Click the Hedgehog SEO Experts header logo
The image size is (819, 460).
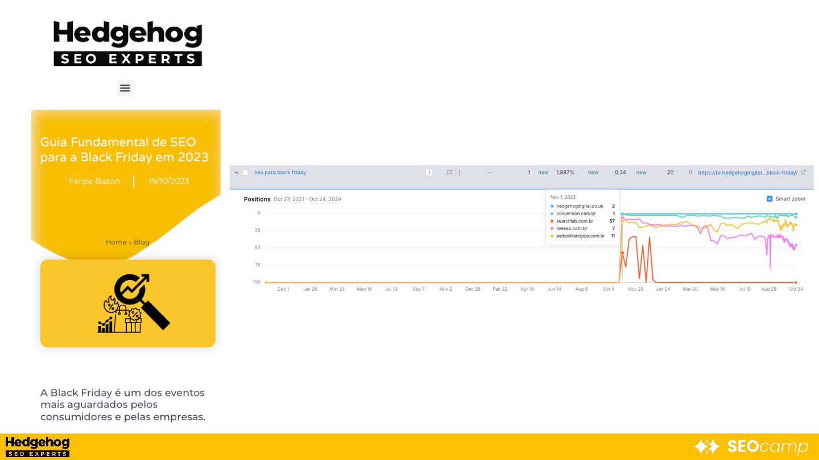(128, 44)
